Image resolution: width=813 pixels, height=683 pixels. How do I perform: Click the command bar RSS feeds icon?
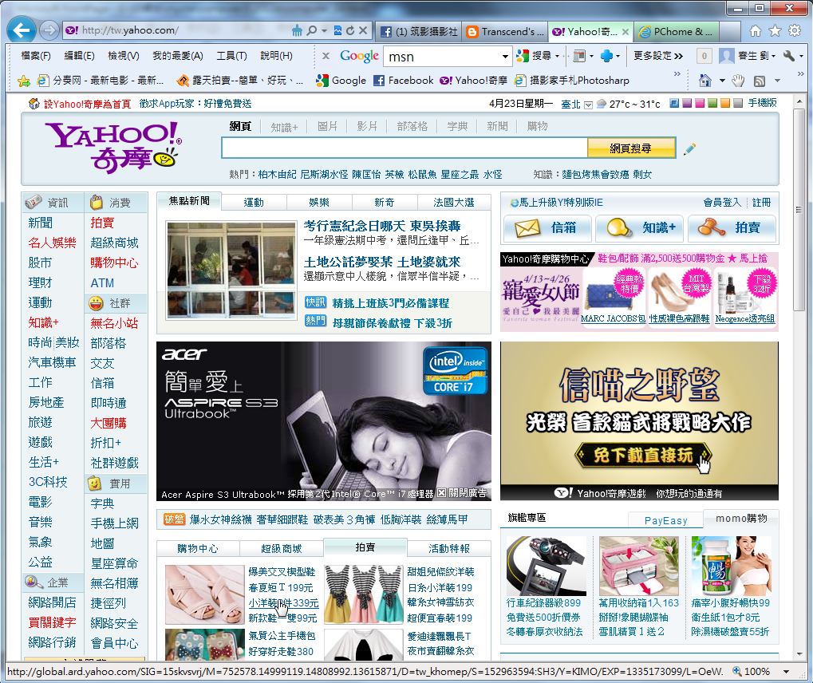[x=760, y=81]
